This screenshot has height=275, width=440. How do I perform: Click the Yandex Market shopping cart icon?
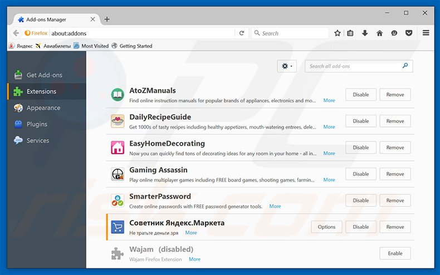click(118, 227)
